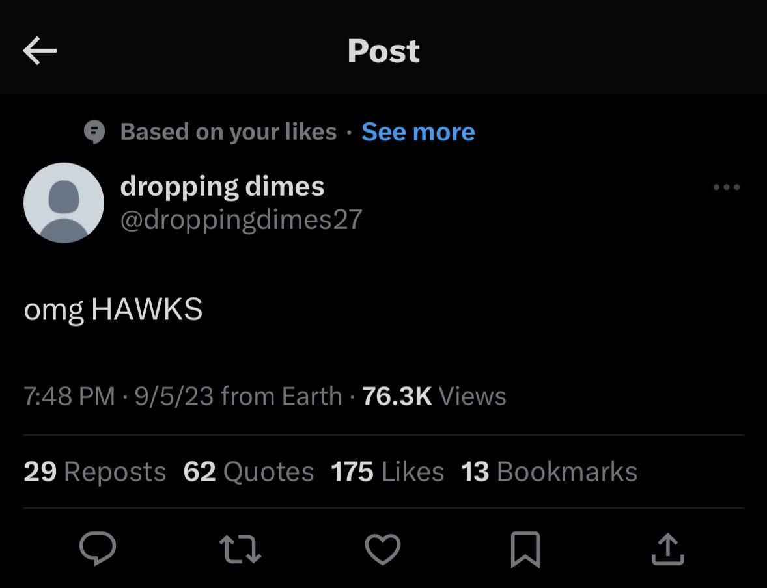Like the post with the heart icon
Image resolution: width=767 pixels, height=588 pixels.
click(382, 548)
